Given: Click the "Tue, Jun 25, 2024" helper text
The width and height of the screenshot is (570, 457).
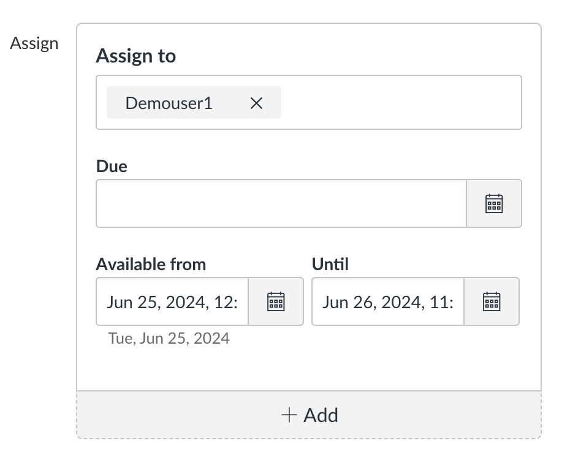Looking at the screenshot, I should pyautogui.click(x=169, y=338).
